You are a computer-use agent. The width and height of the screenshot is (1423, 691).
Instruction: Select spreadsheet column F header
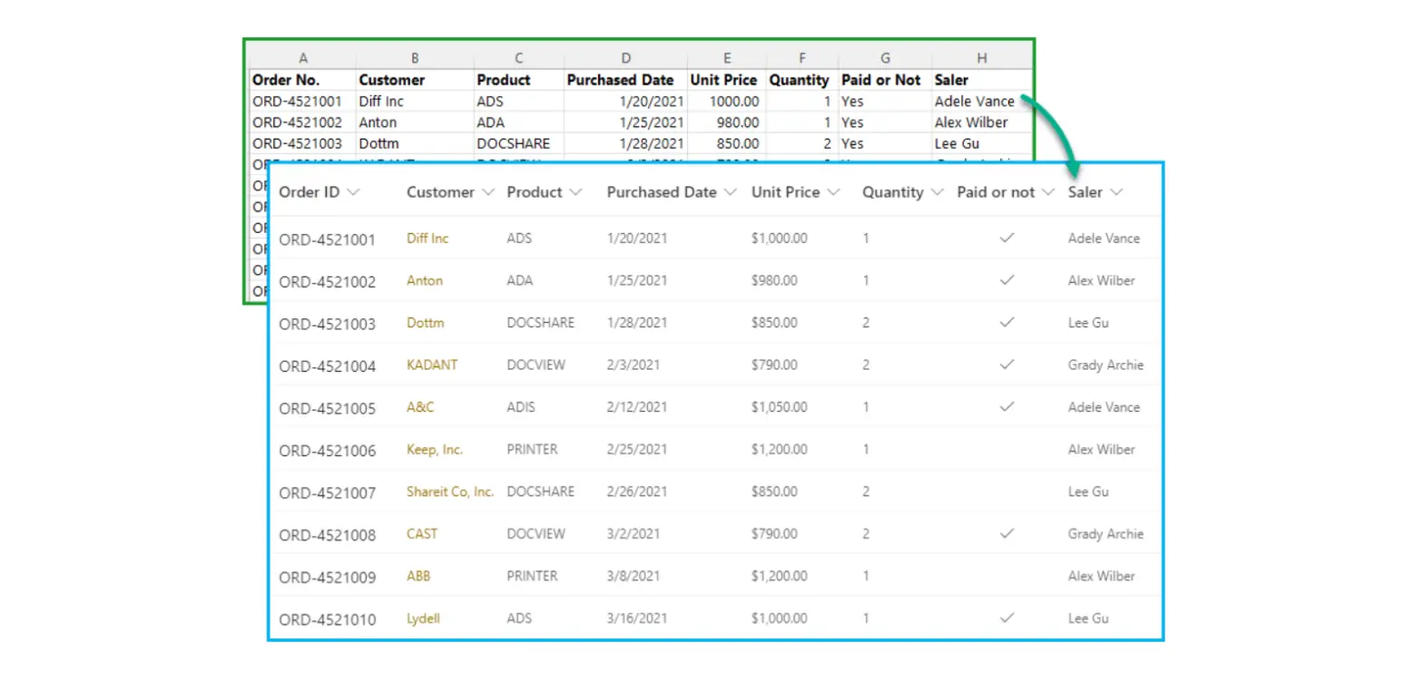point(801,58)
